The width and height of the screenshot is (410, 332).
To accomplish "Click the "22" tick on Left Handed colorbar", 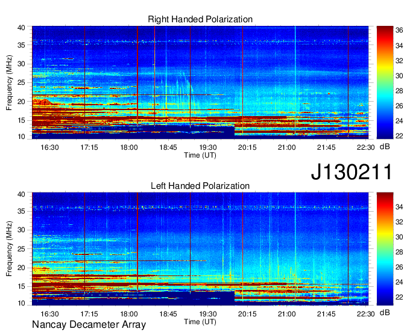I will click(399, 297).
